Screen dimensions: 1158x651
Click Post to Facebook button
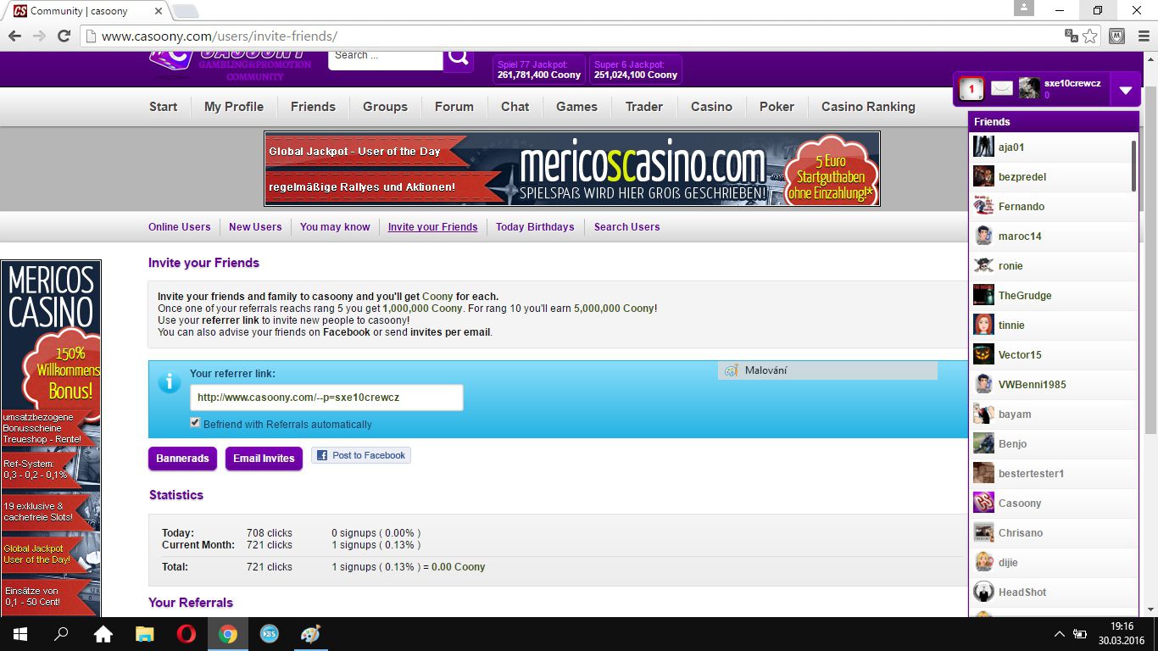pos(361,455)
